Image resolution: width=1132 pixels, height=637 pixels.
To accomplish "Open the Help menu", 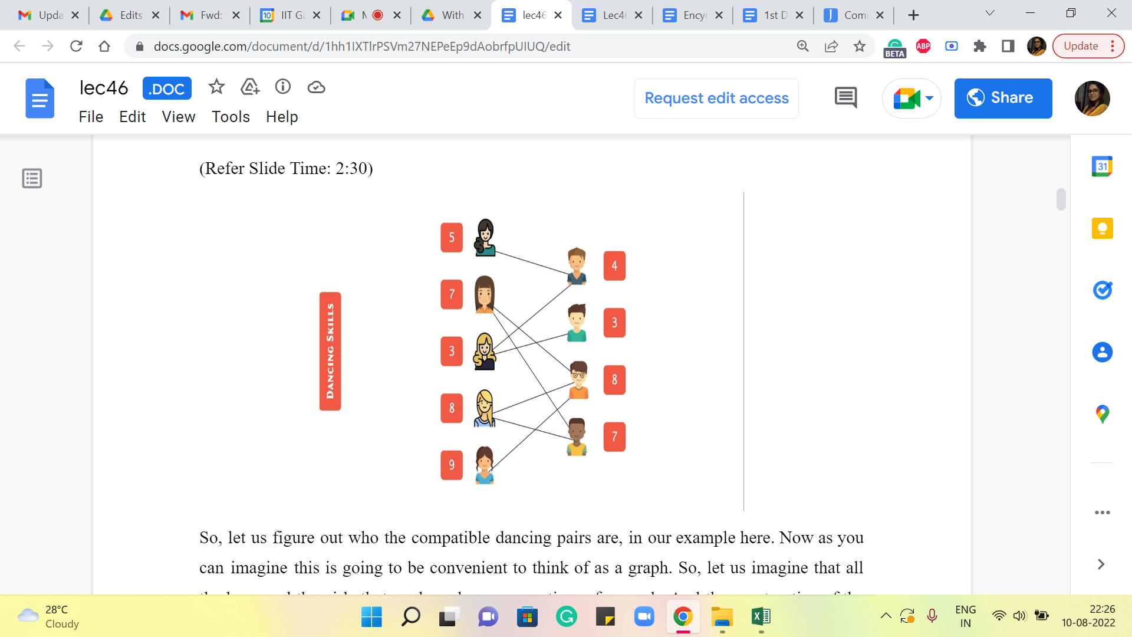I will click(282, 117).
